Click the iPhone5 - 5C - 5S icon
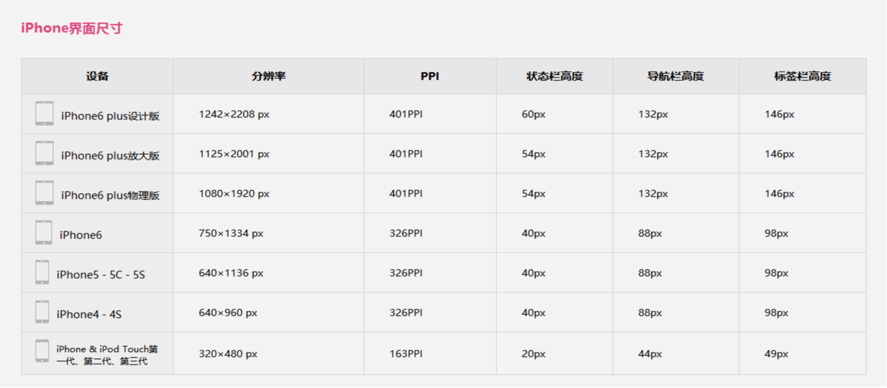The height and width of the screenshot is (388, 887). 42,272
